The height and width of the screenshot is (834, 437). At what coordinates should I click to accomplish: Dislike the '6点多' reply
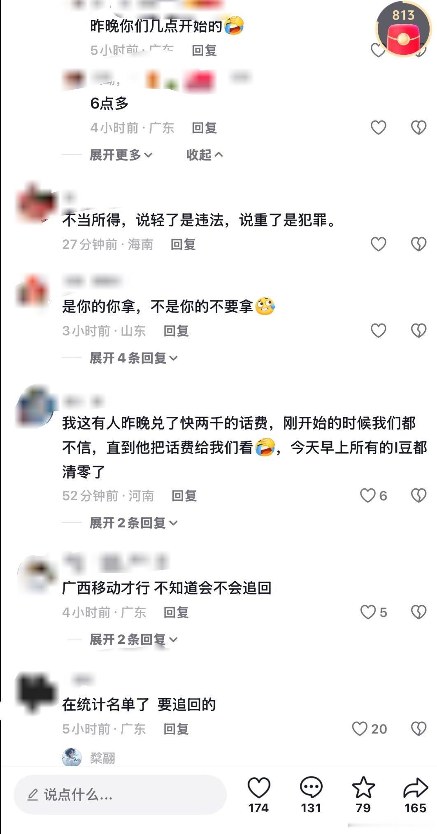pyautogui.click(x=418, y=128)
